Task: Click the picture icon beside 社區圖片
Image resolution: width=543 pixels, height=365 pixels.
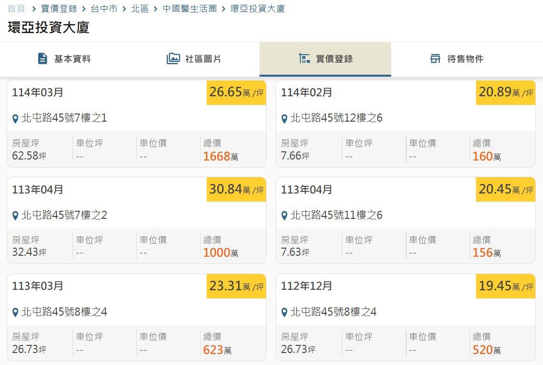Action: [x=173, y=58]
